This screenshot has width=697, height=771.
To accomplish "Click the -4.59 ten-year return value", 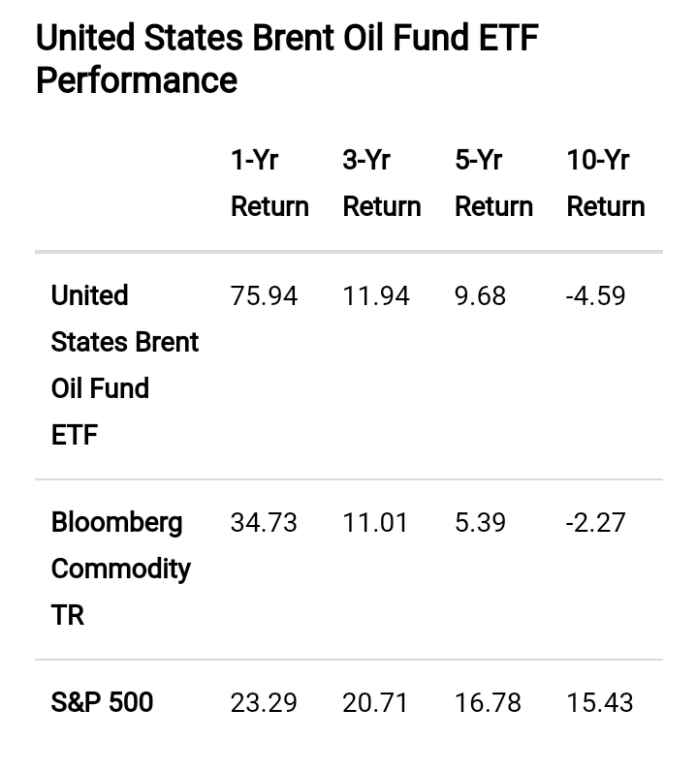I will click(x=595, y=296).
